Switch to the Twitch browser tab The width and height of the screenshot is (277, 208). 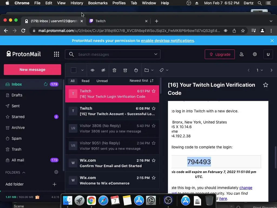[x=118, y=21]
